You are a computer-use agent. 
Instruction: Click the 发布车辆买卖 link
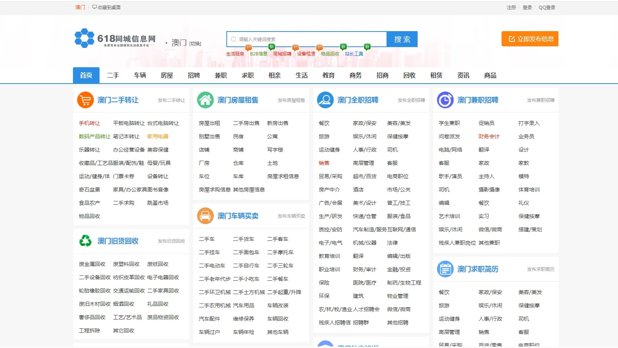tap(292, 216)
